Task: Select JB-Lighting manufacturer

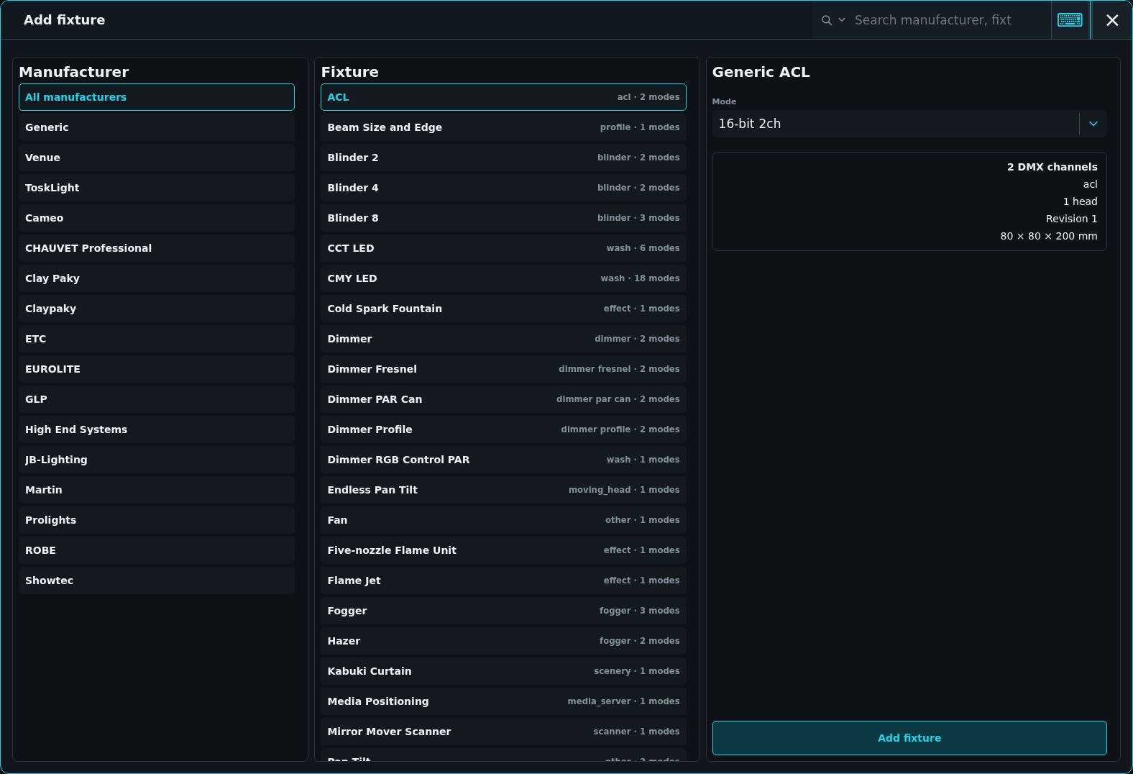Action: click(x=157, y=460)
